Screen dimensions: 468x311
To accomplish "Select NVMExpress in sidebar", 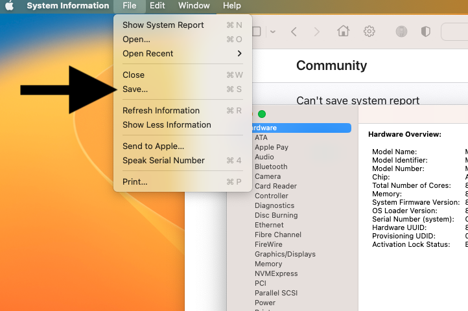I will click(276, 273).
